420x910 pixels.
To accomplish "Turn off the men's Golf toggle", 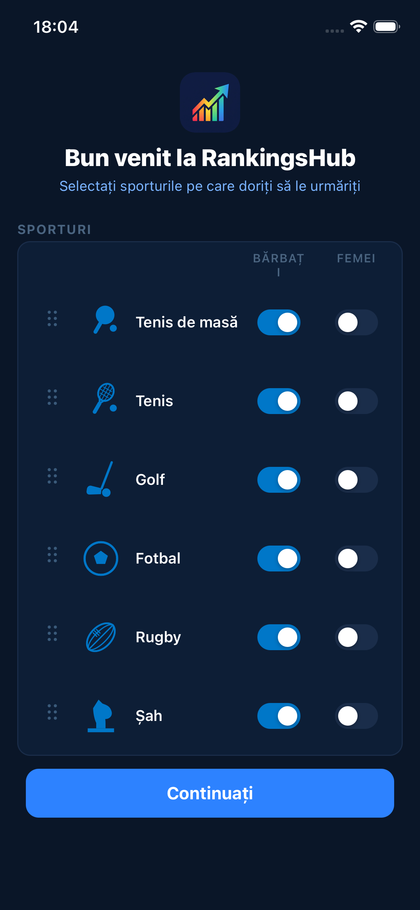I will point(279,480).
